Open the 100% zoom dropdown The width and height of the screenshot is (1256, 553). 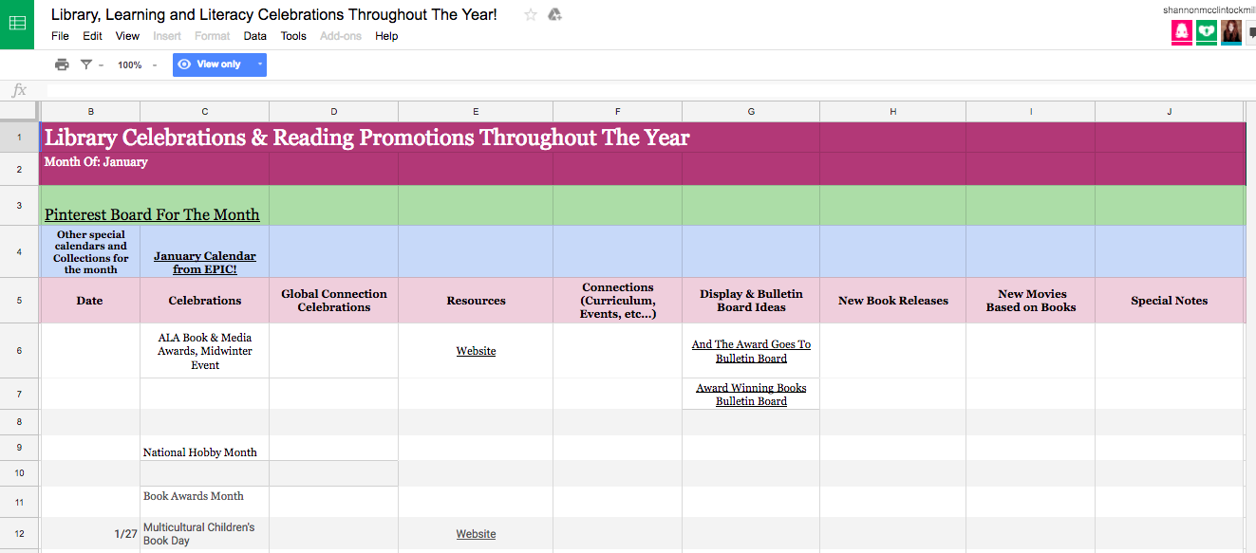click(x=130, y=65)
